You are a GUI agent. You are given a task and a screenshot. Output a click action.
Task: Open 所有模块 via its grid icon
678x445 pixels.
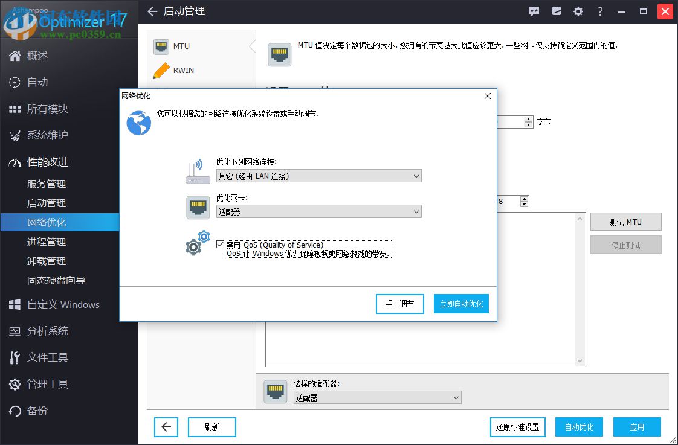click(x=15, y=109)
